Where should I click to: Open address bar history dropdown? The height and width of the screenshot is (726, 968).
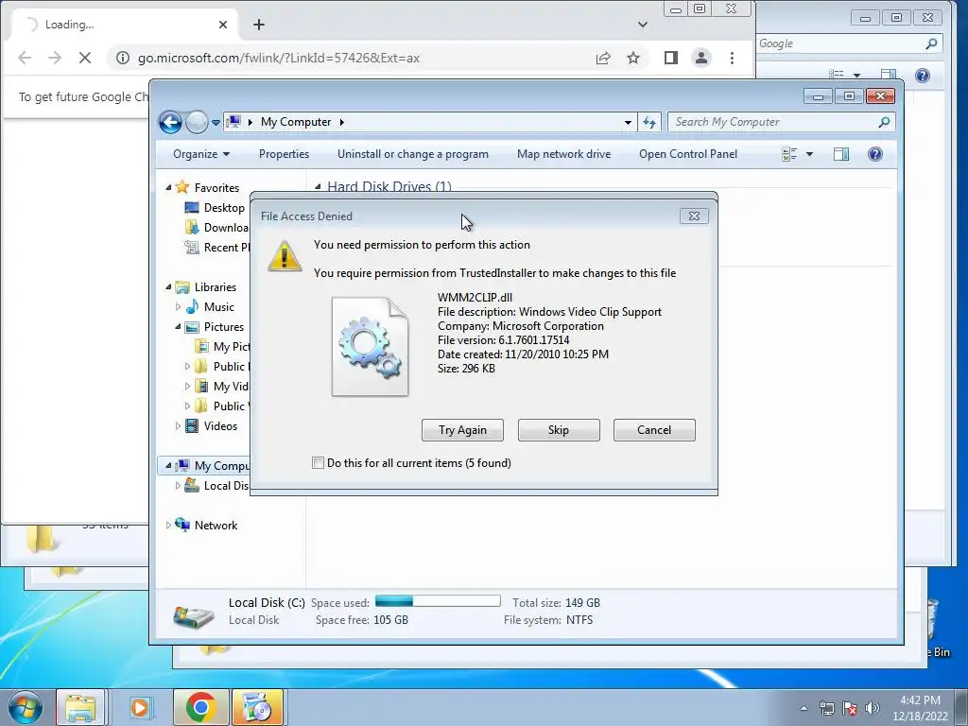(628, 122)
